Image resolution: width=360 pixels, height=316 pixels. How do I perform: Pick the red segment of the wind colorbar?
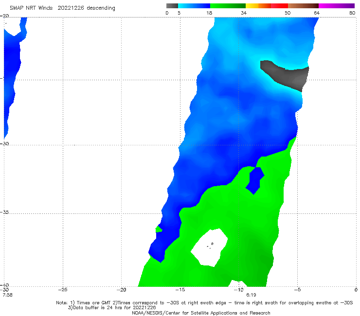coord(279,6)
